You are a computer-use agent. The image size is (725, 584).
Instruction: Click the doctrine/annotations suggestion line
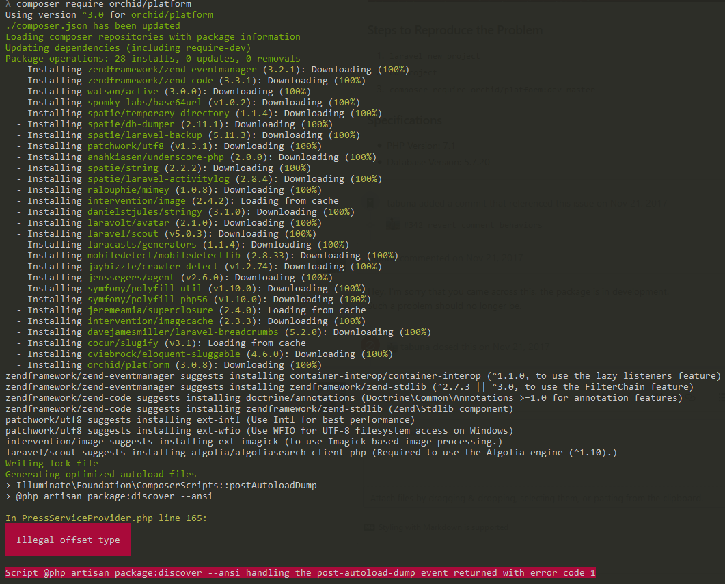(344, 397)
